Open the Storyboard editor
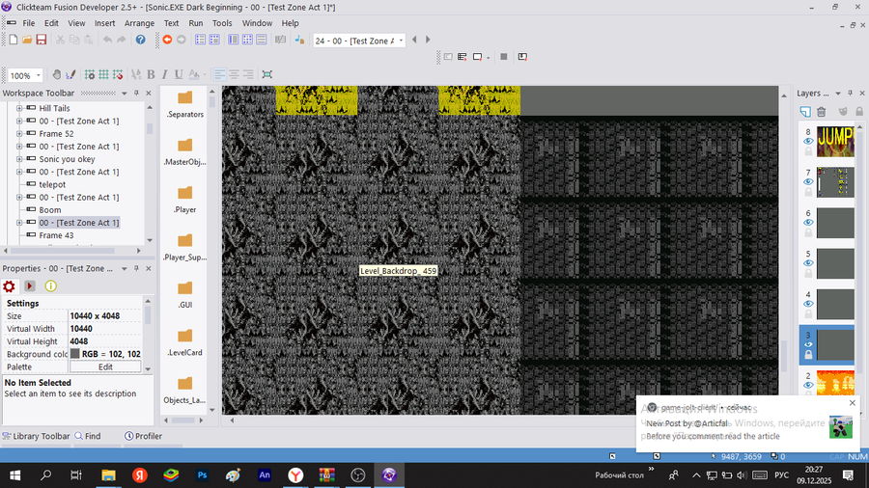Screen dimensions: 869x488 200,40
